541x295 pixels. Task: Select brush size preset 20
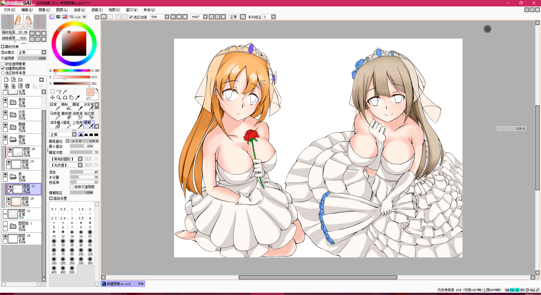90,234
